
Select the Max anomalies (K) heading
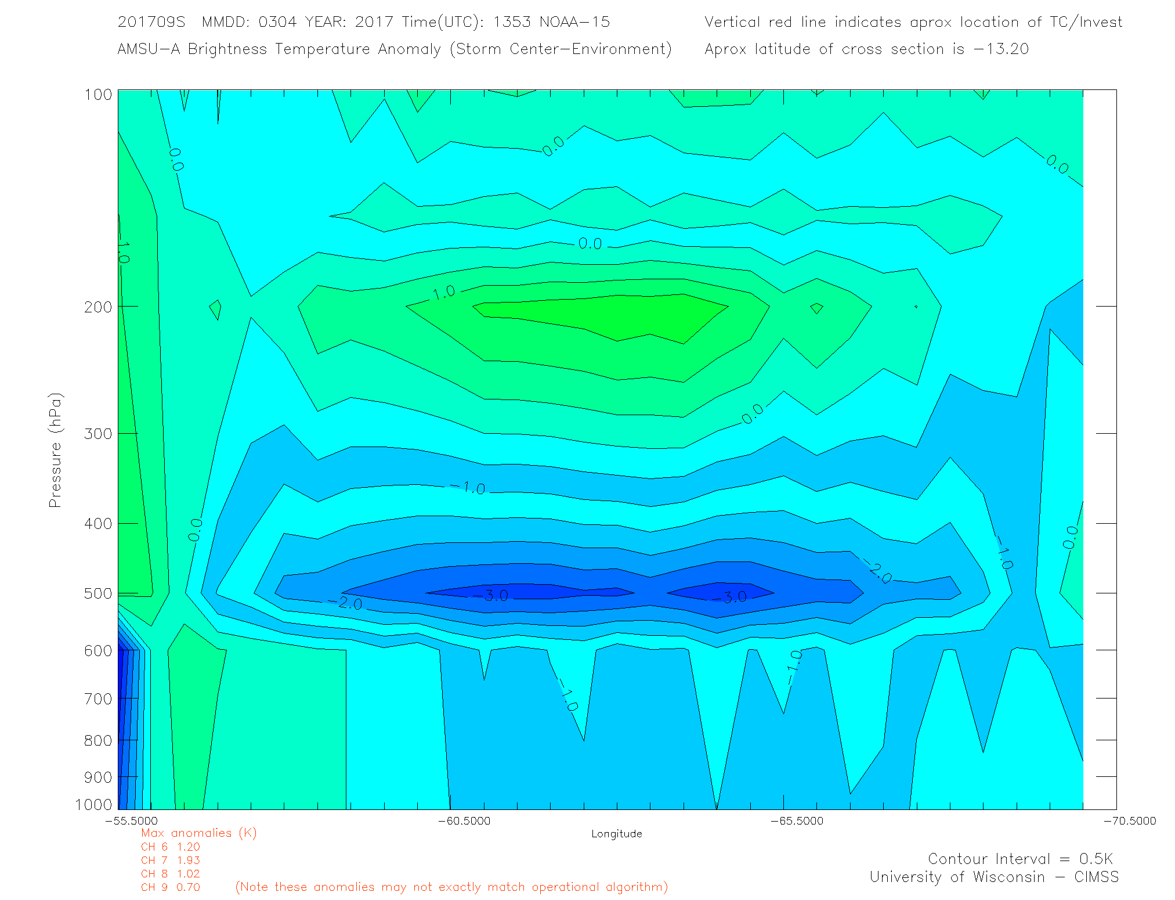click(198, 833)
